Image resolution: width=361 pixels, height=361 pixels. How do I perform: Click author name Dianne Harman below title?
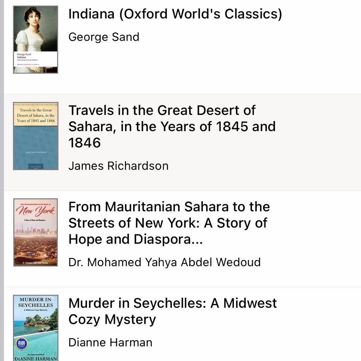110,342
